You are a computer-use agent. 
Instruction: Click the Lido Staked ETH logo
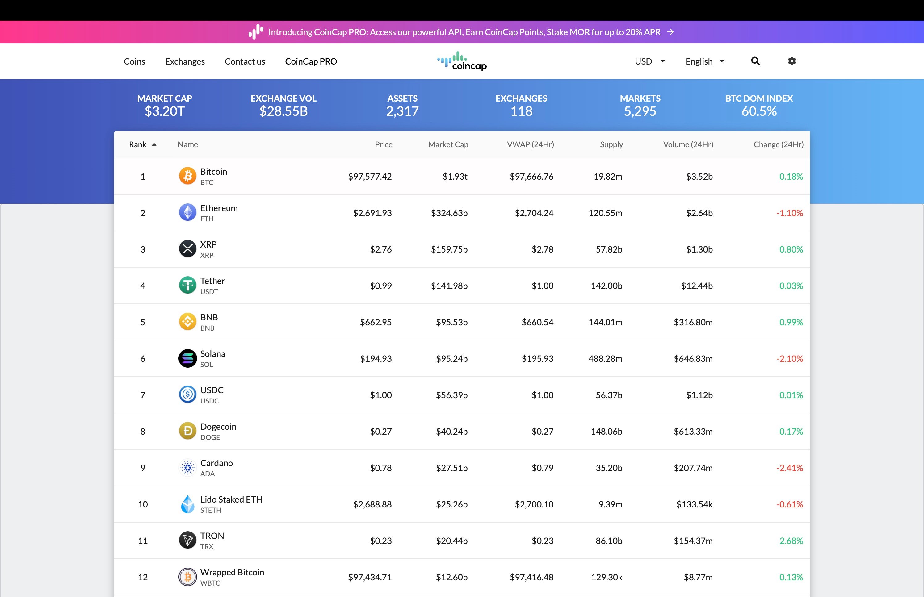click(x=188, y=504)
